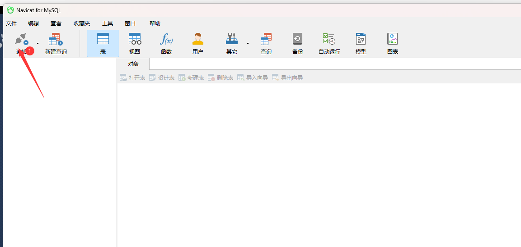Select the 表 toolbar icon
521x247 pixels.
point(103,39)
